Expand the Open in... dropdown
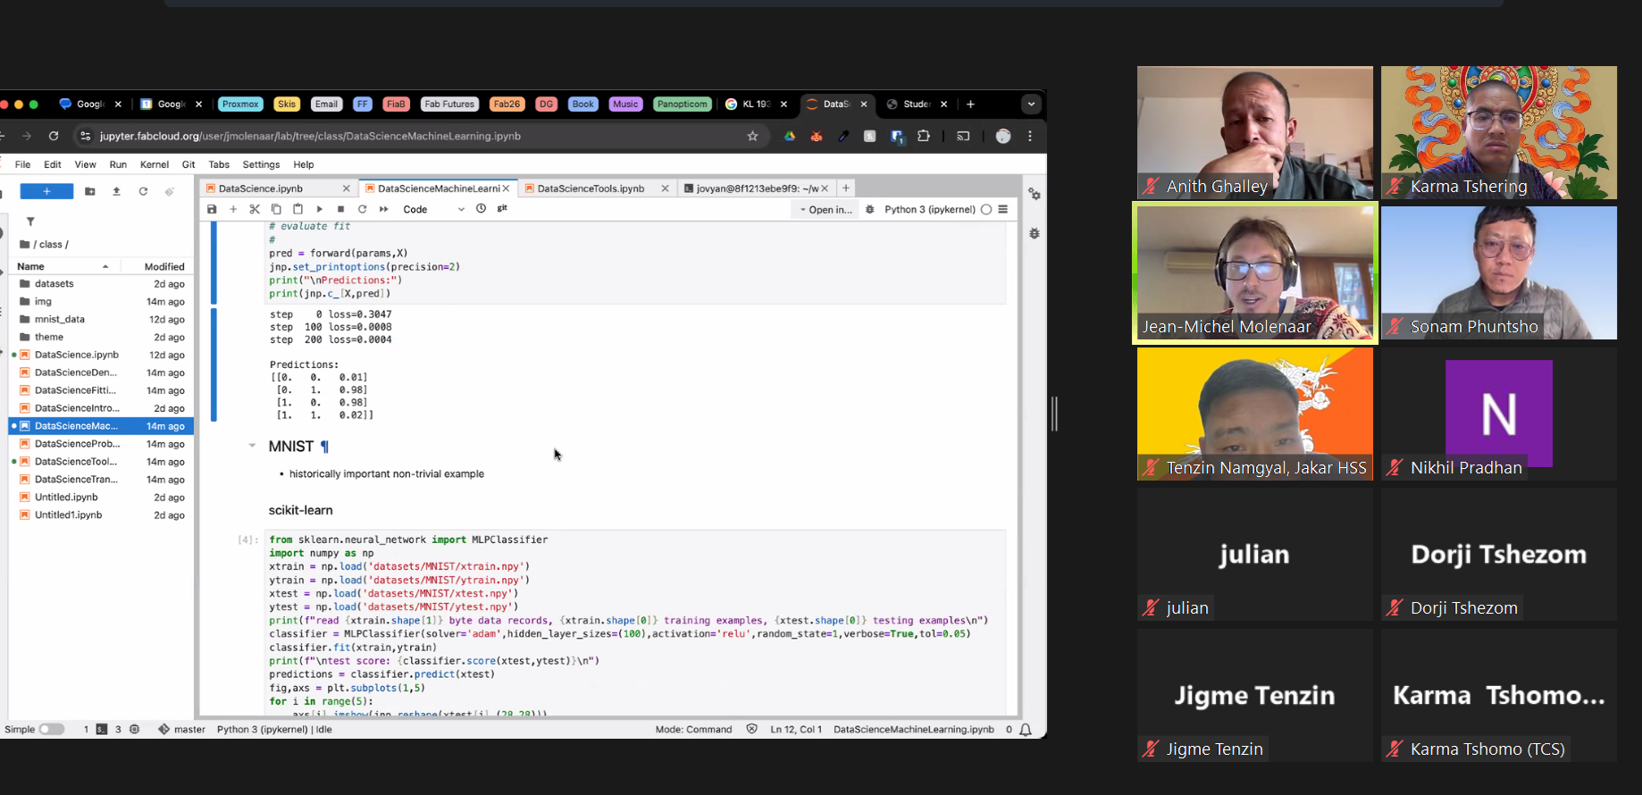The image size is (1642, 795). click(825, 209)
